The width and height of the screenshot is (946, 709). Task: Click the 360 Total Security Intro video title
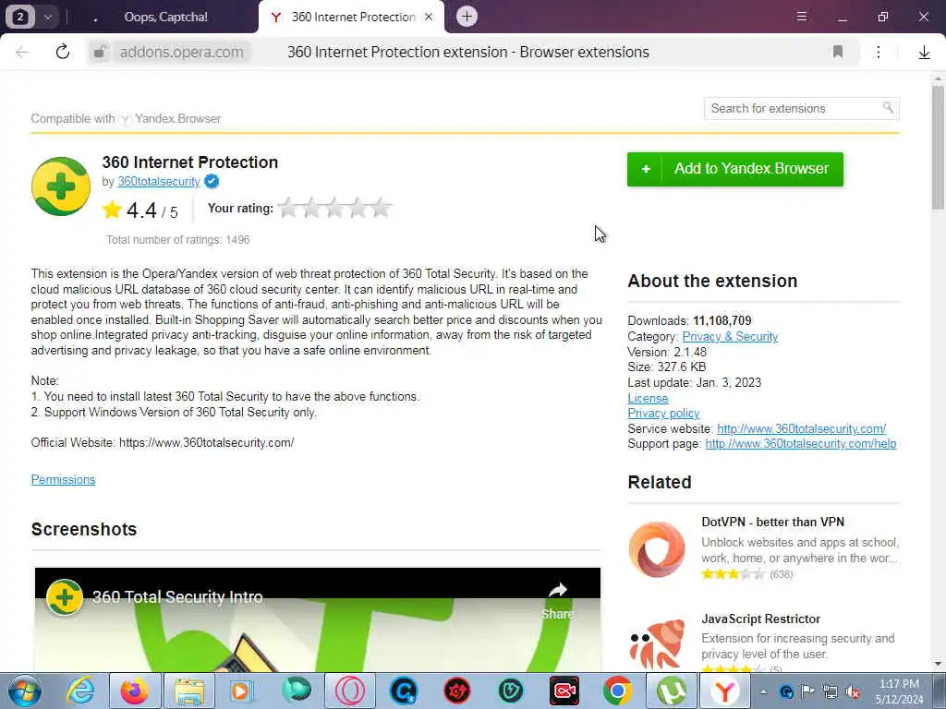[177, 597]
